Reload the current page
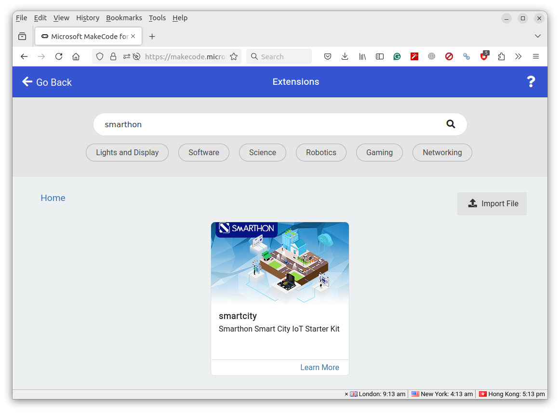Viewport: 560px width, 413px height. tap(59, 56)
